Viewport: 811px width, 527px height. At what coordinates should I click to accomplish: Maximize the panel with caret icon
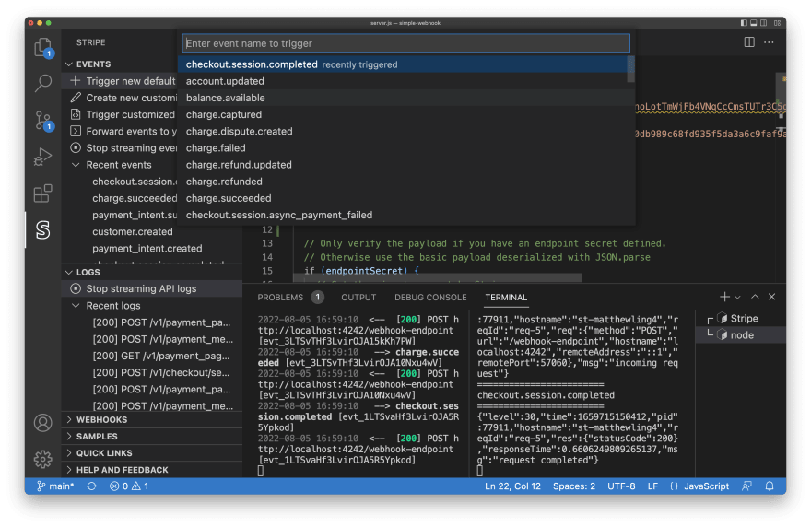click(x=755, y=297)
